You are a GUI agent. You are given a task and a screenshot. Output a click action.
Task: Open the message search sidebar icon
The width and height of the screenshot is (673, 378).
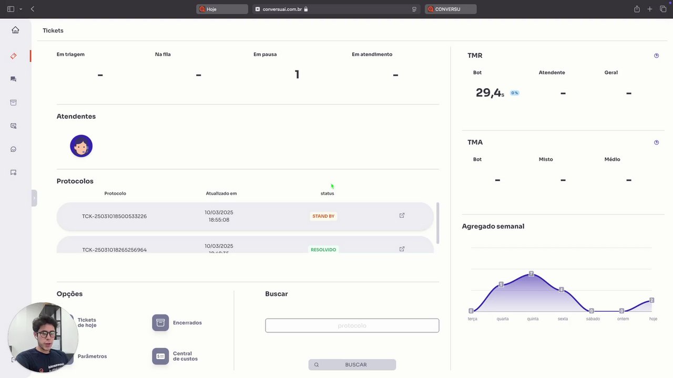[x=14, y=126]
